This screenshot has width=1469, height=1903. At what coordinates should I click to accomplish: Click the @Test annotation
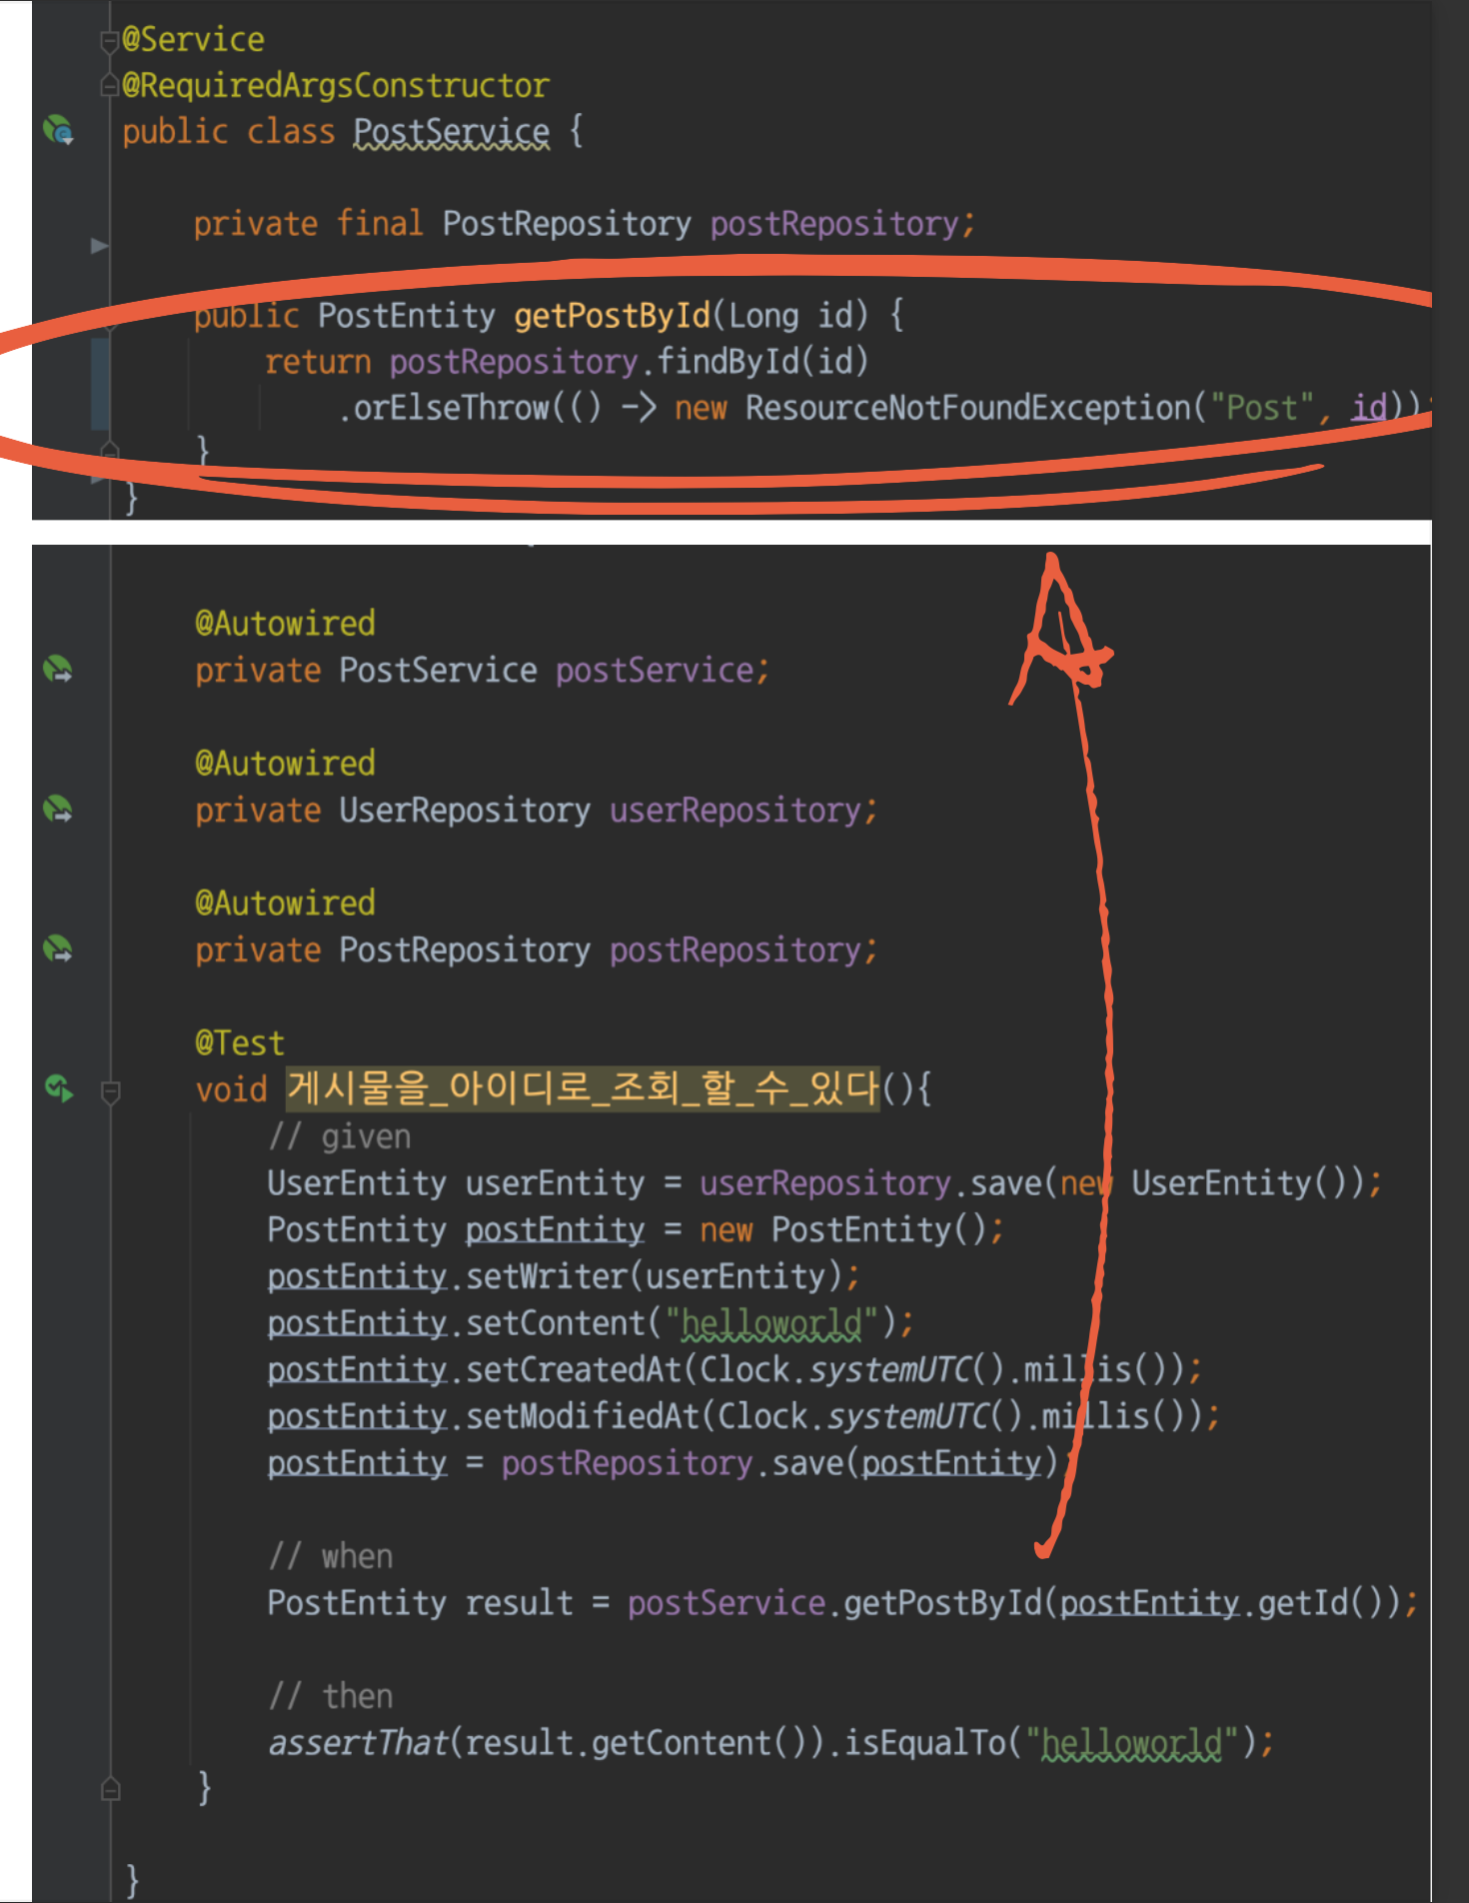pos(240,1042)
